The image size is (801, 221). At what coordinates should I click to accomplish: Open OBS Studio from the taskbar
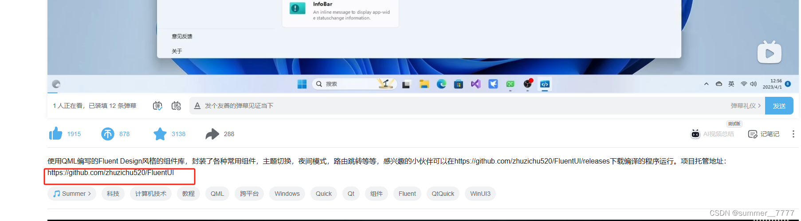click(528, 84)
